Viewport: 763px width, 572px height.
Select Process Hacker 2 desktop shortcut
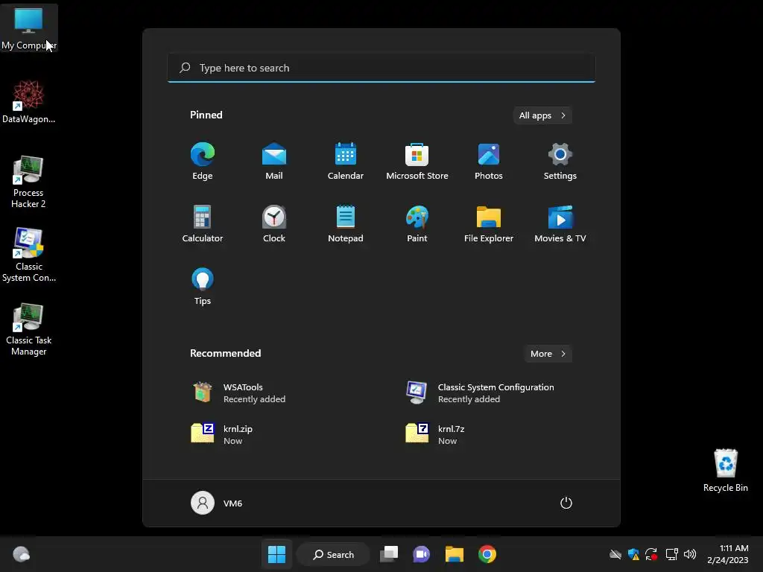point(29,182)
